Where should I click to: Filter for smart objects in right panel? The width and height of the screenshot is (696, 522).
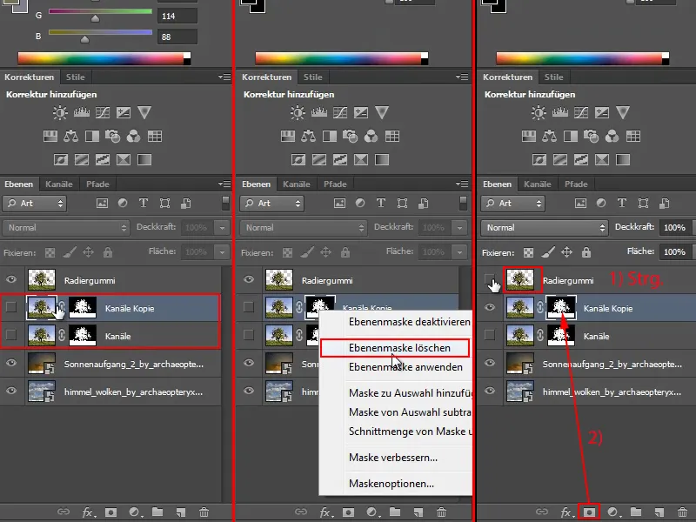pyautogui.click(x=664, y=204)
